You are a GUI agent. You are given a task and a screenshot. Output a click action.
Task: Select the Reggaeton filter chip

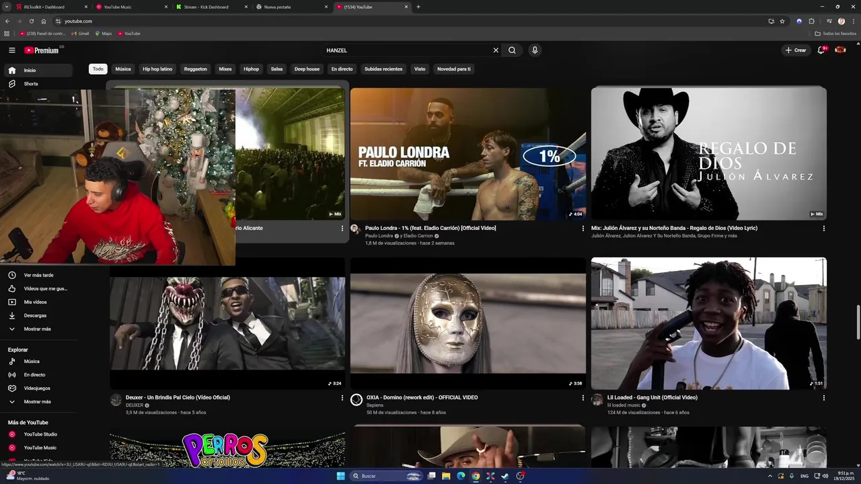[x=196, y=69]
